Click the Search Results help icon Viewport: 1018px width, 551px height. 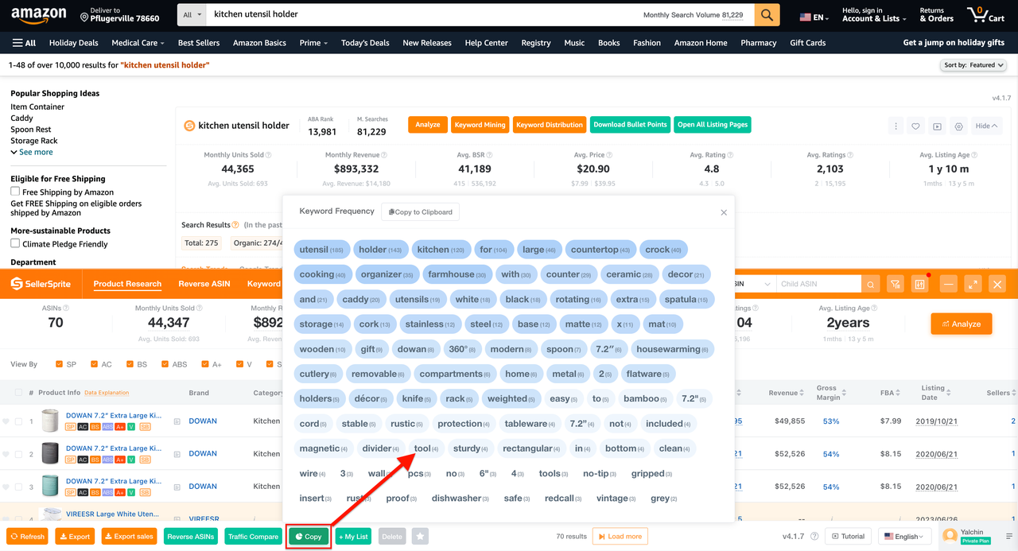tap(235, 225)
